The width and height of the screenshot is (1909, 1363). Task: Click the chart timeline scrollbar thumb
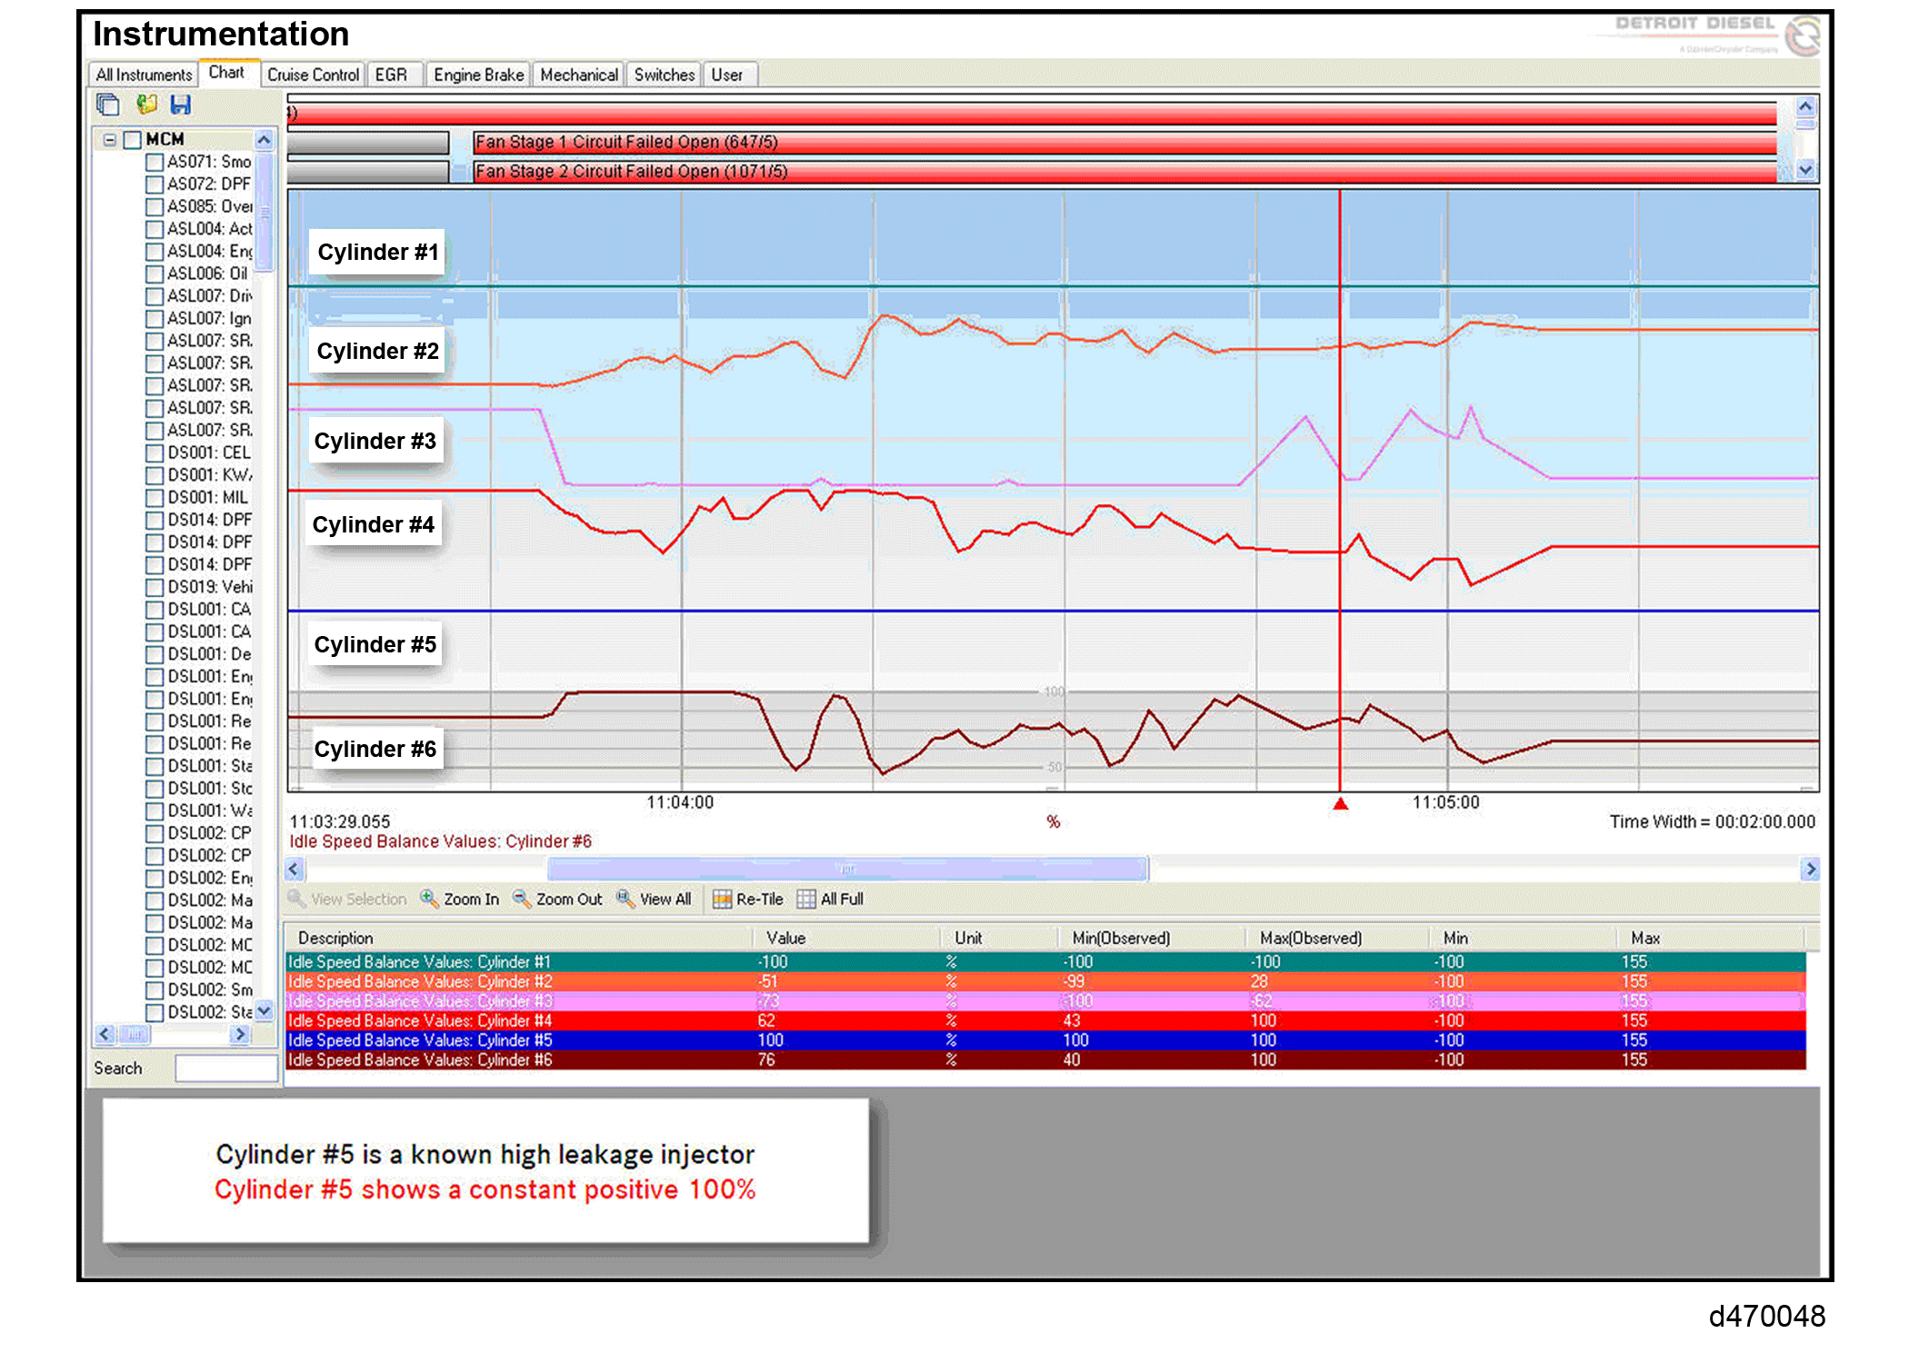click(847, 870)
